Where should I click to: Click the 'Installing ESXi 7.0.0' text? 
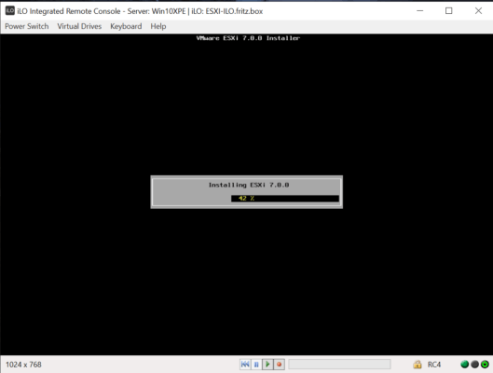[249, 185]
